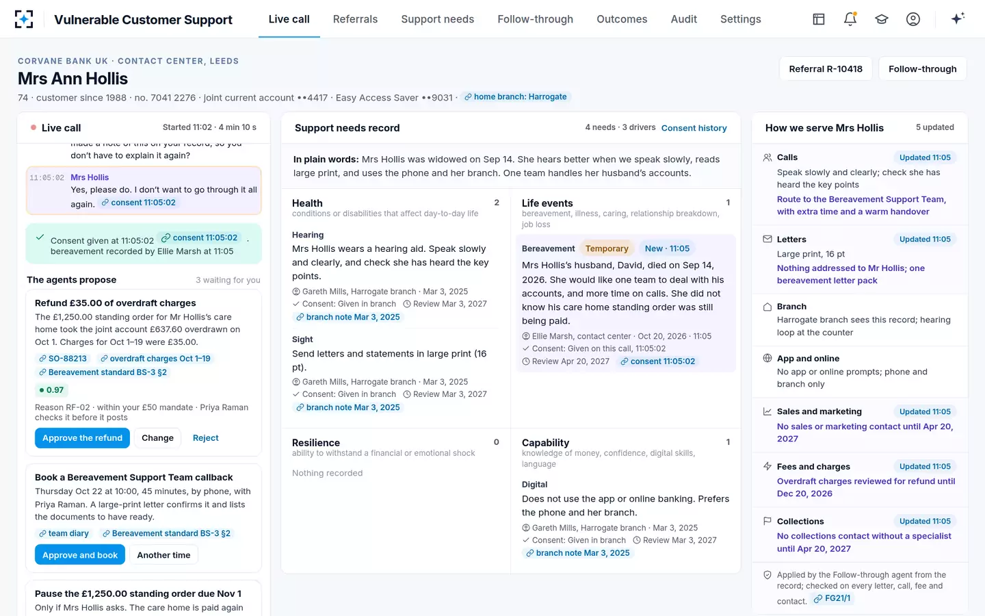985x616 pixels.
Task: Open the graduation cap training icon
Action: point(882,19)
